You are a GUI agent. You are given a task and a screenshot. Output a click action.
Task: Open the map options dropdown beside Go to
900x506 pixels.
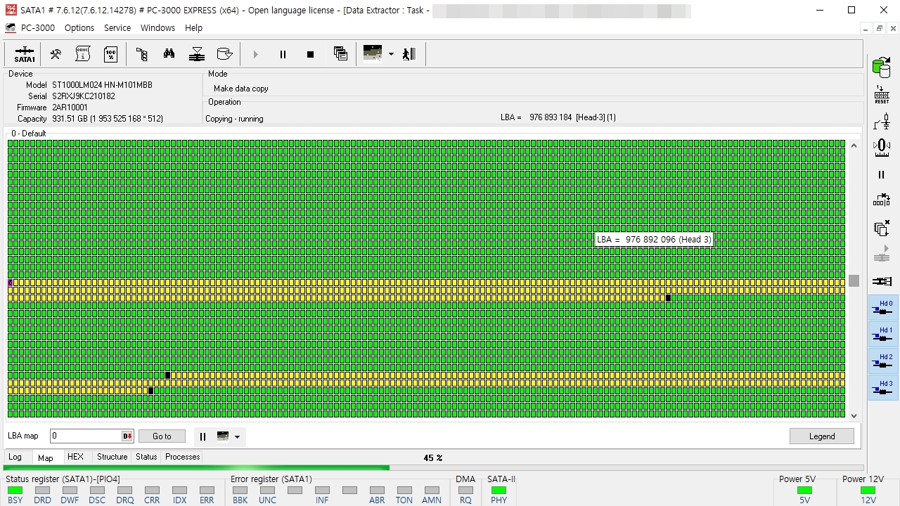point(237,436)
